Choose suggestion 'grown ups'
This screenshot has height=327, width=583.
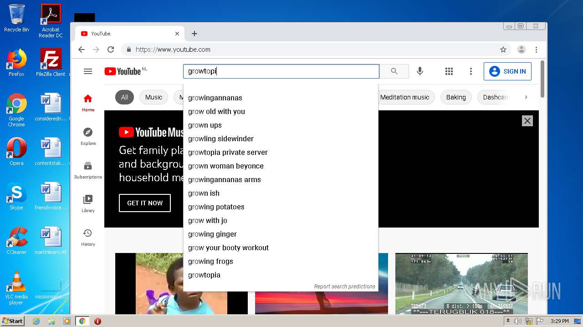281,125
